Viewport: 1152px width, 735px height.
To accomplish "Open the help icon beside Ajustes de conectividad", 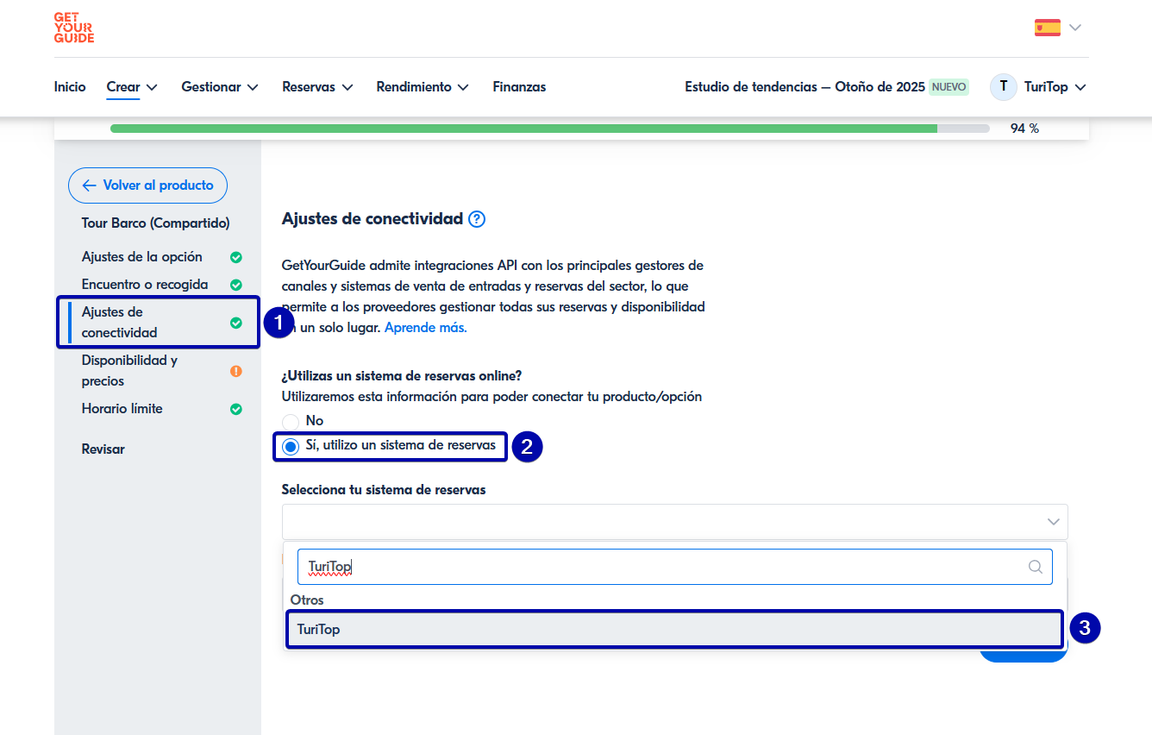I will click(x=477, y=219).
